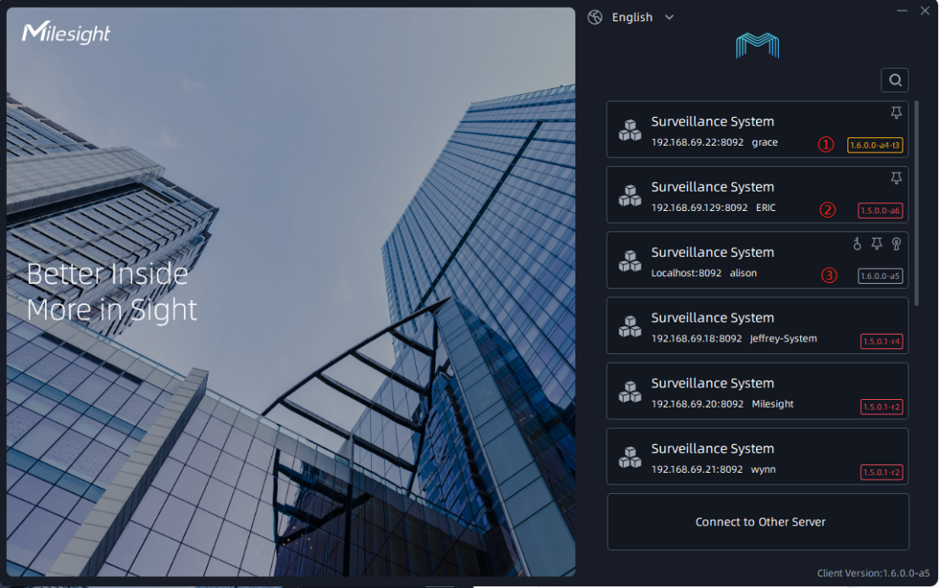Click the cubes icon of Milesight server

tap(630, 391)
